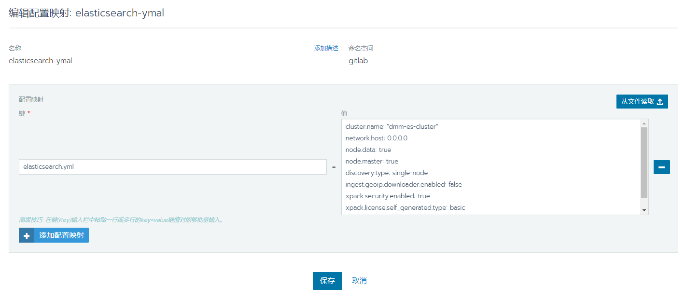
Task: Click the xpack.license.self_generated.type line
Action: (405, 207)
